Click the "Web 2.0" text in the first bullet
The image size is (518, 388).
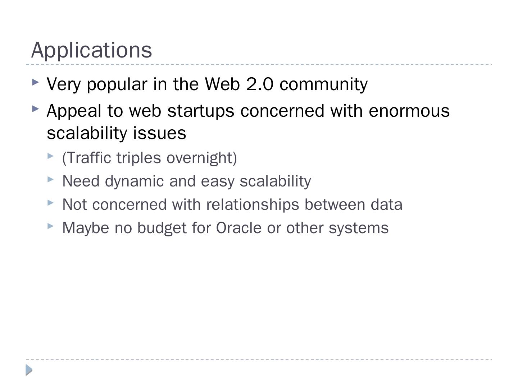pyautogui.click(x=239, y=84)
